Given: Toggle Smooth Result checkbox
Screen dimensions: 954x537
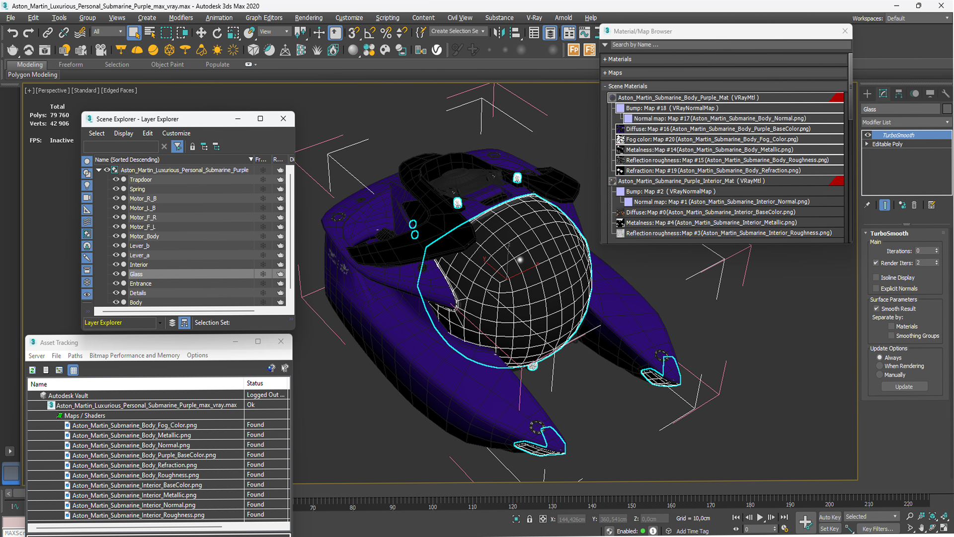Looking at the screenshot, I should 876,309.
